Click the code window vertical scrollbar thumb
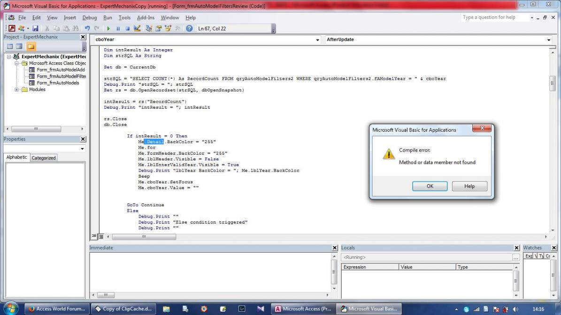561x315 pixels. [x=553, y=83]
